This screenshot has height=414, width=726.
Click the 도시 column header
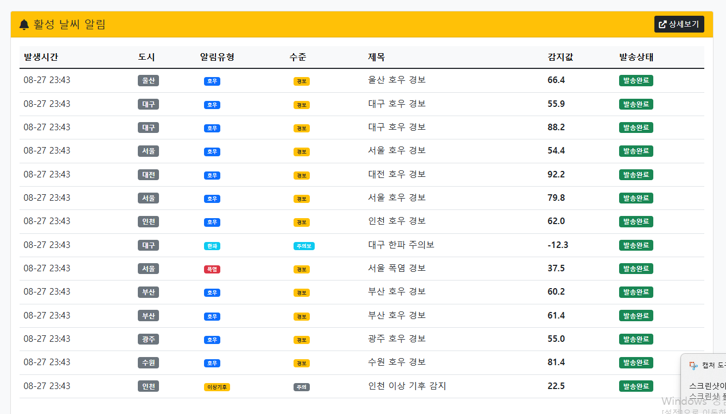pos(147,57)
